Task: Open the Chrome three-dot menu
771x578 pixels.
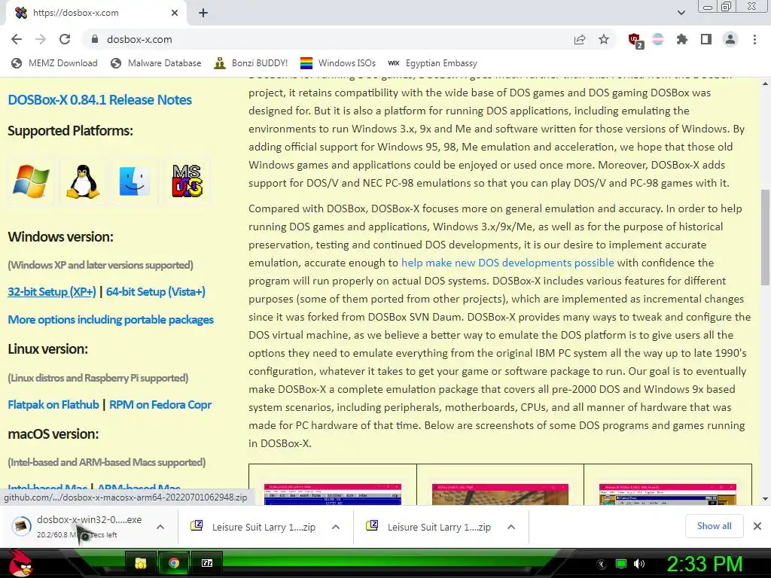Action: point(754,39)
